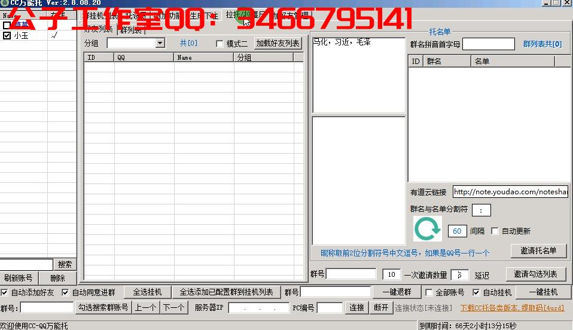The image size is (573, 330).
Task: Click the account list Name column header
Action: [x=23, y=16]
